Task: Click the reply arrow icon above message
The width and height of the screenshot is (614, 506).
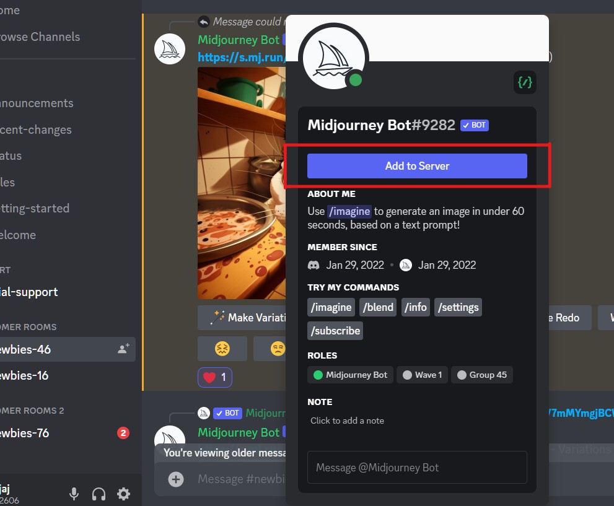Action: pos(204,22)
